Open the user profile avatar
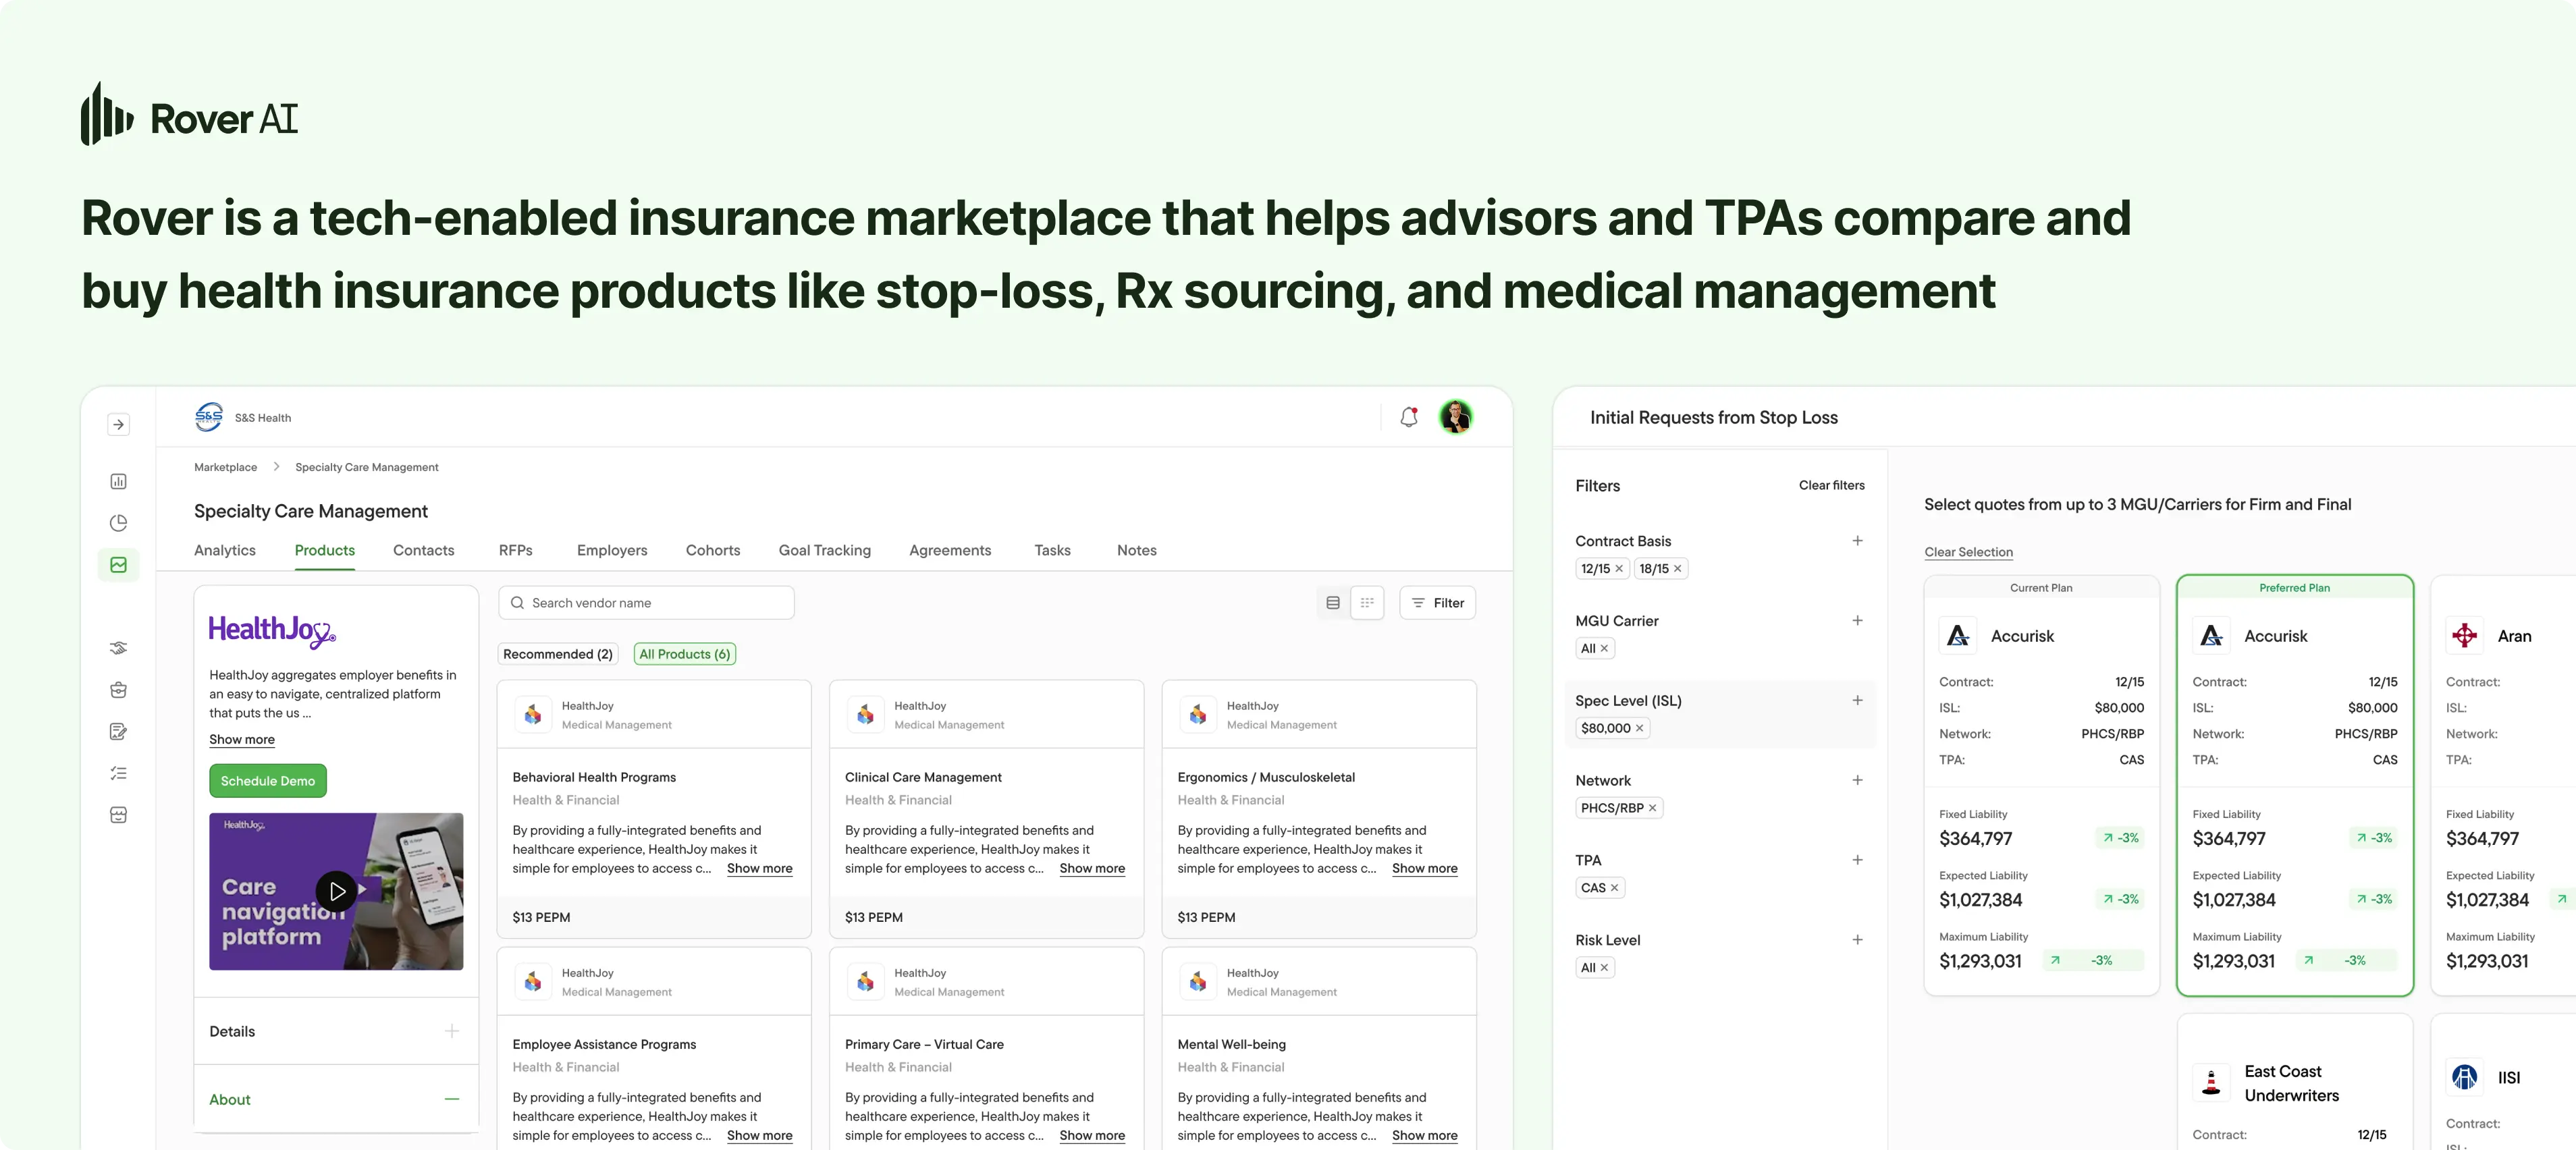This screenshot has height=1150, width=2576. click(x=1455, y=417)
